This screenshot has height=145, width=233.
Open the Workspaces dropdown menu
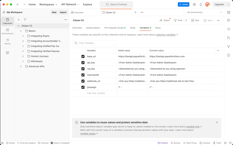click(48, 4)
